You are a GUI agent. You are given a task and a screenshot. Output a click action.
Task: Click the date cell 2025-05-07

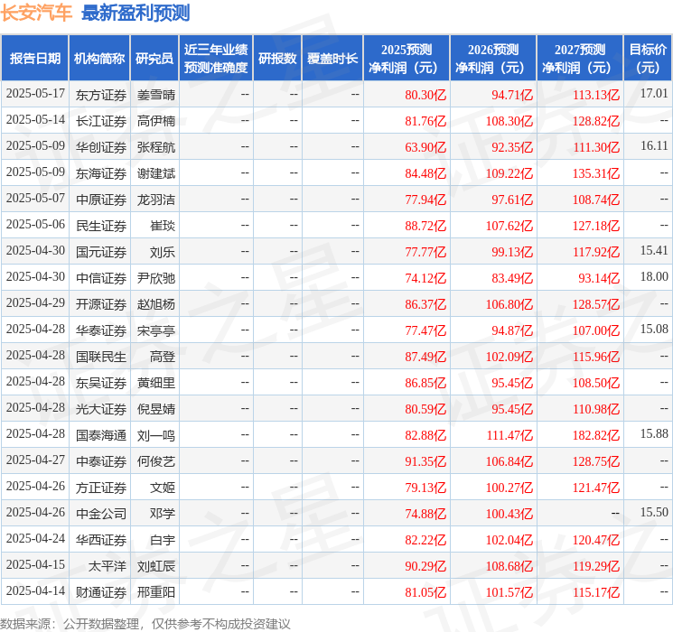point(35,199)
